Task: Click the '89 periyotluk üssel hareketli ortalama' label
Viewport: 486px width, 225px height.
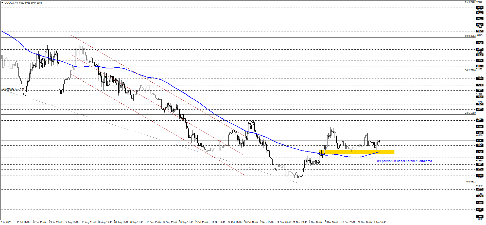Action: coord(404,161)
